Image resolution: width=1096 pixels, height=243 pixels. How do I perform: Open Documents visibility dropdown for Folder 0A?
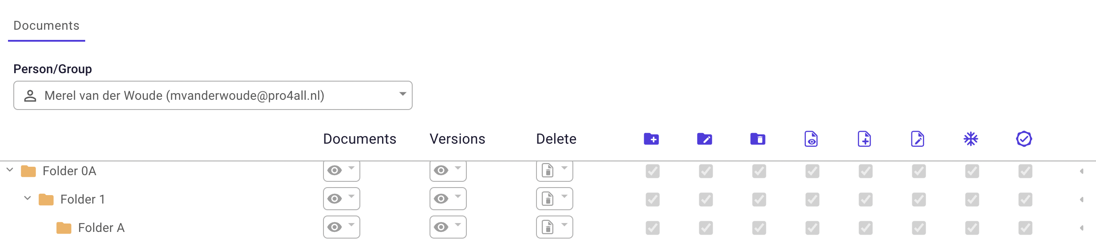click(x=342, y=171)
